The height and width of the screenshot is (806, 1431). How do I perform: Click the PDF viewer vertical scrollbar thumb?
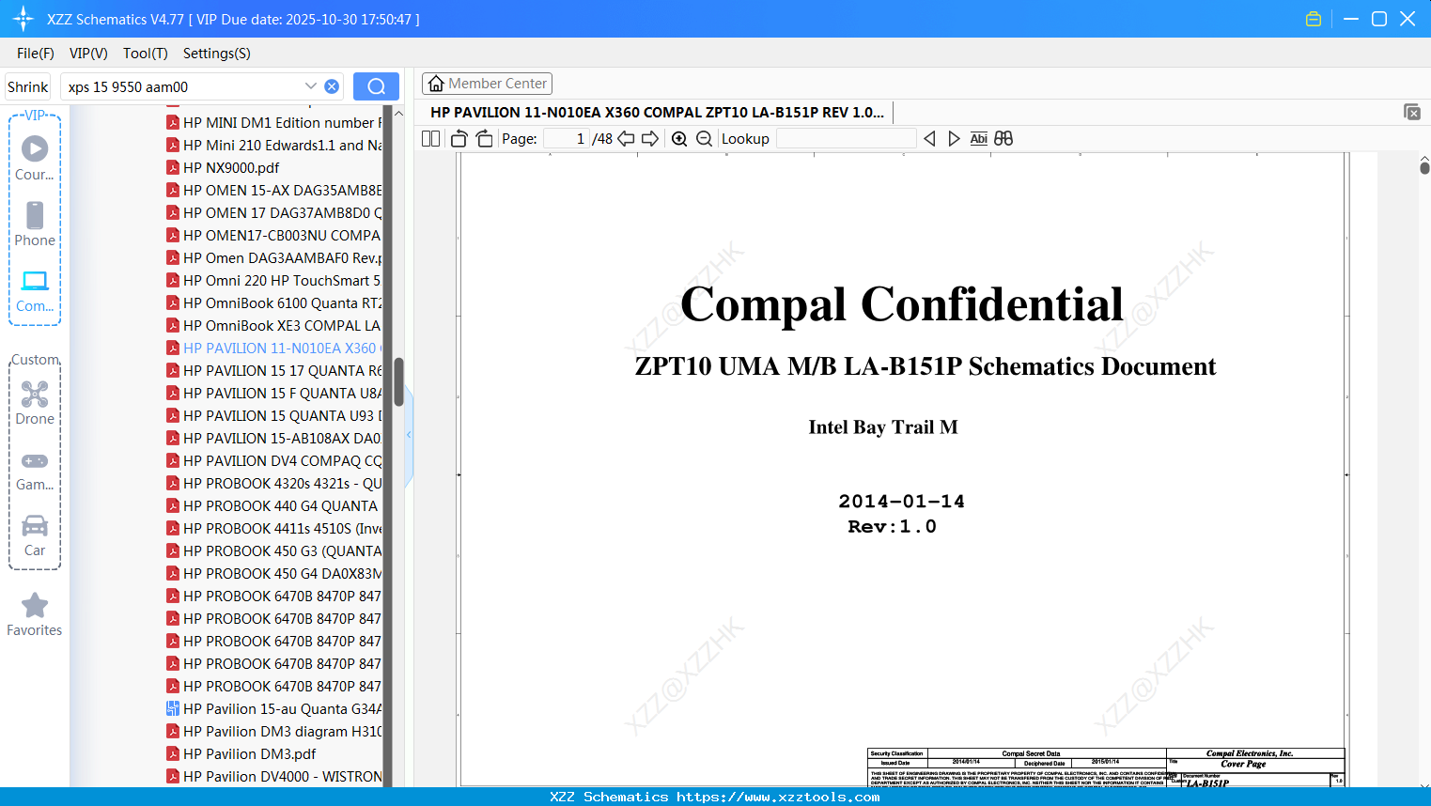click(x=1424, y=168)
